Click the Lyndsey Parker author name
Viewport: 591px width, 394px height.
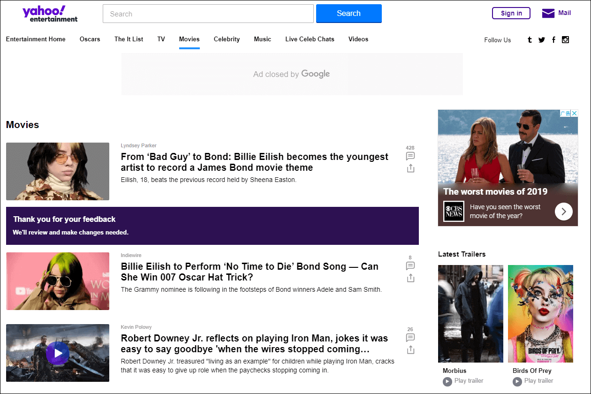(139, 146)
